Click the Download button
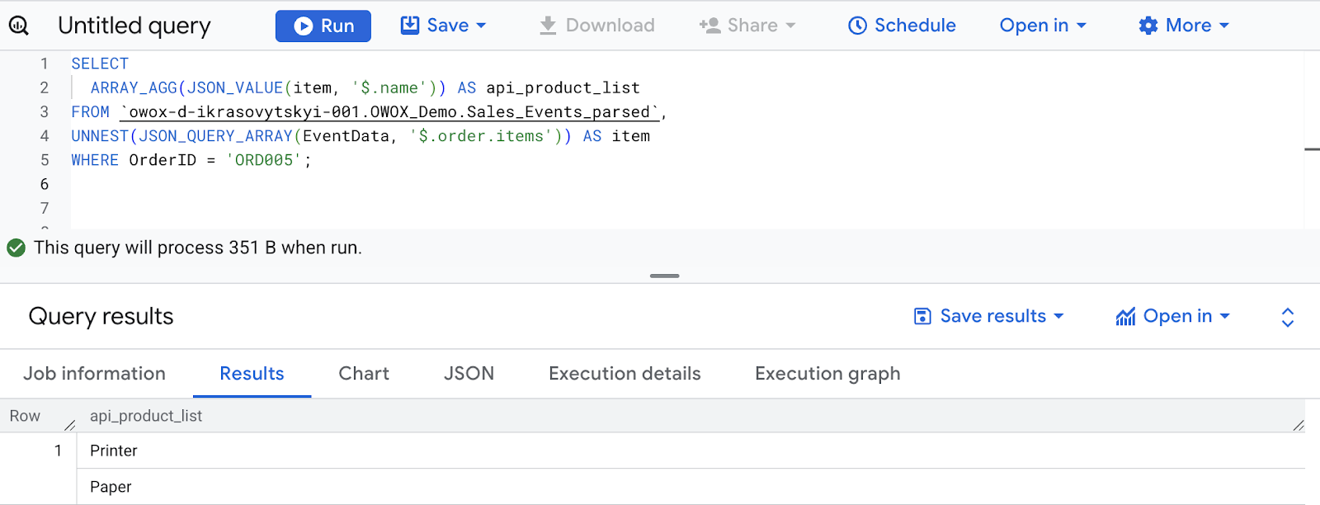The height and width of the screenshot is (505, 1320). pyautogui.click(x=596, y=26)
